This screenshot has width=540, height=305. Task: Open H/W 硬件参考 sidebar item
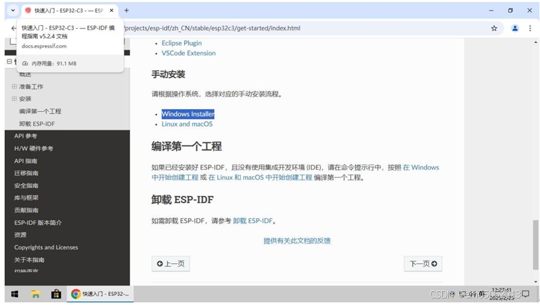point(34,148)
